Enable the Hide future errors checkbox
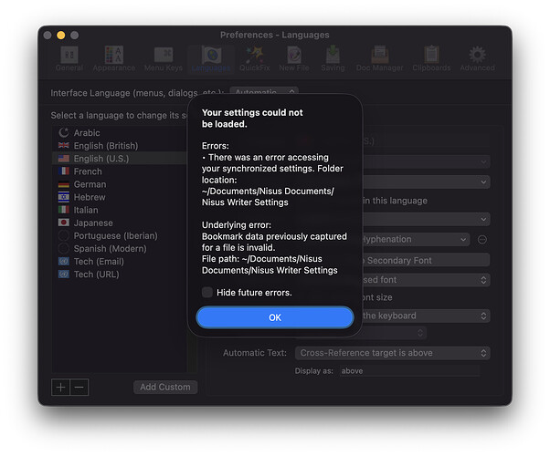550x456 pixels. pyautogui.click(x=207, y=293)
